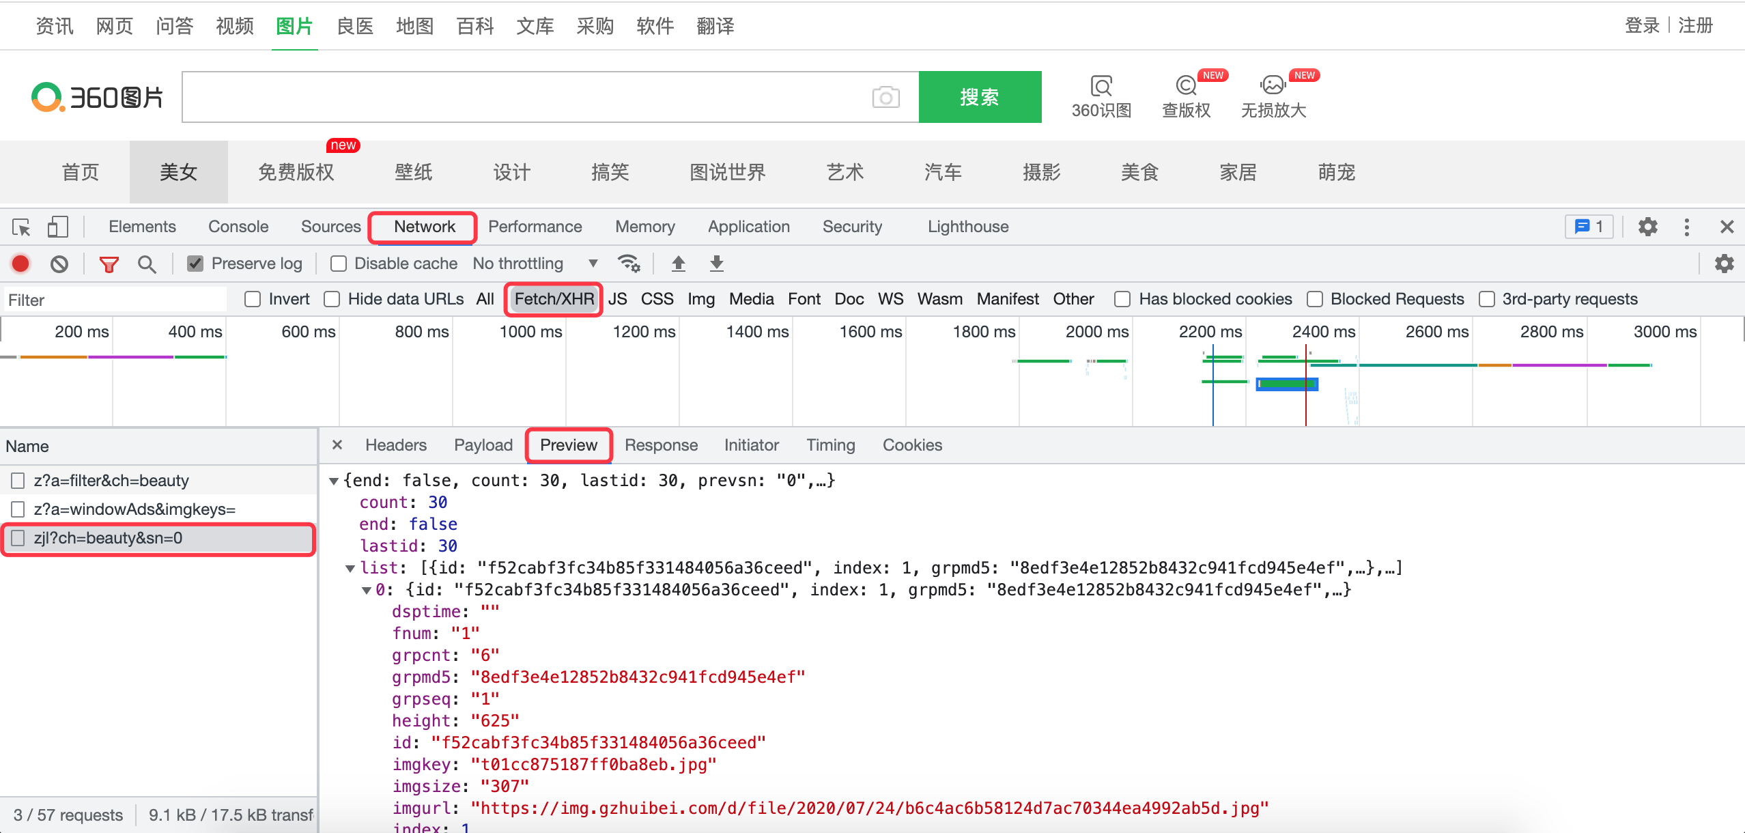Clear the network log
This screenshot has height=833, width=1745.
pos(59,264)
